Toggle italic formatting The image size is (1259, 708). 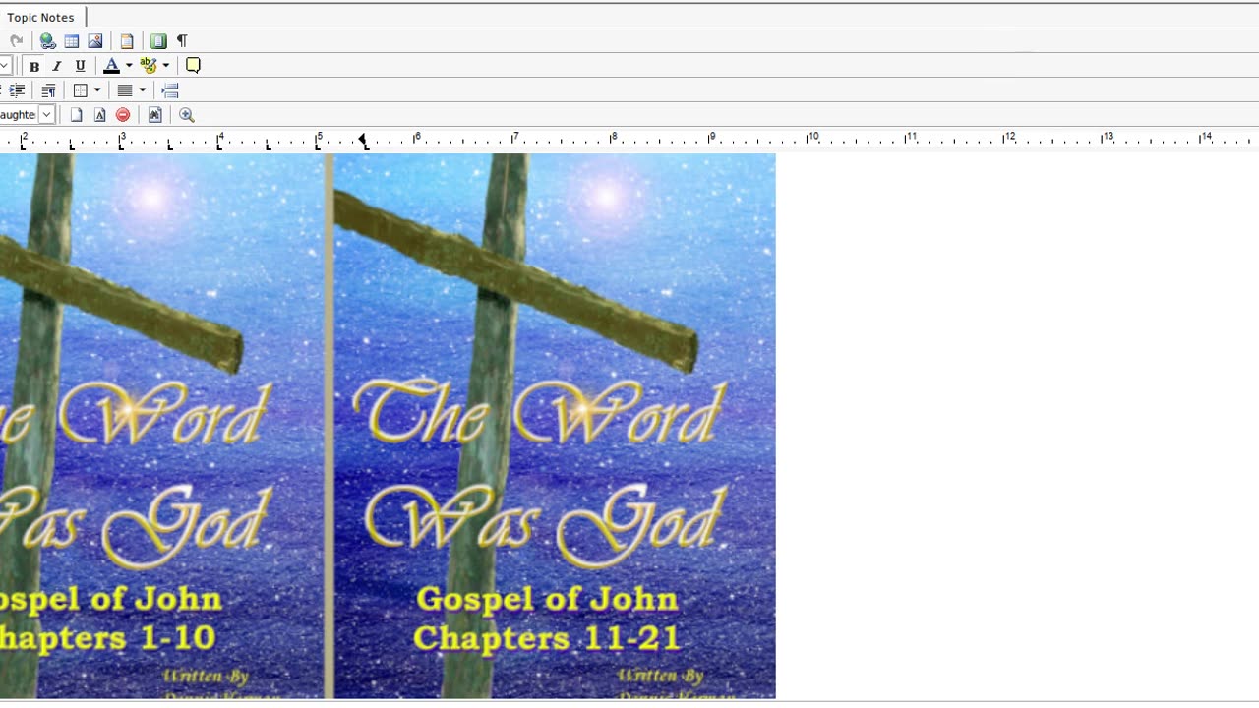pyautogui.click(x=57, y=66)
